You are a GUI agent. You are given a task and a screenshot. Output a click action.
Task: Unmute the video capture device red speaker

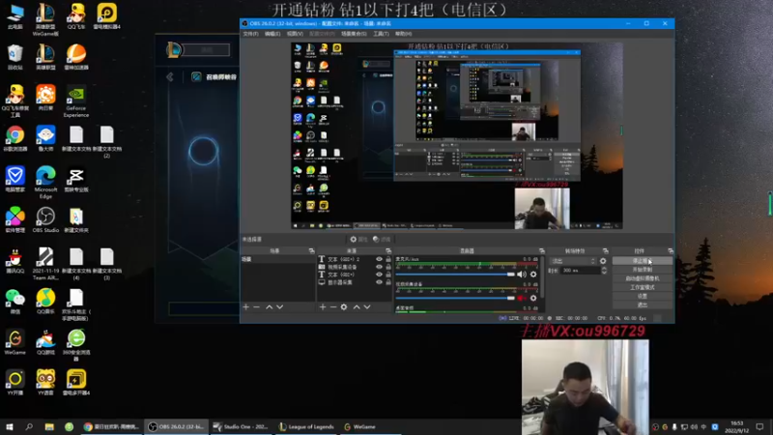pyautogui.click(x=521, y=298)
